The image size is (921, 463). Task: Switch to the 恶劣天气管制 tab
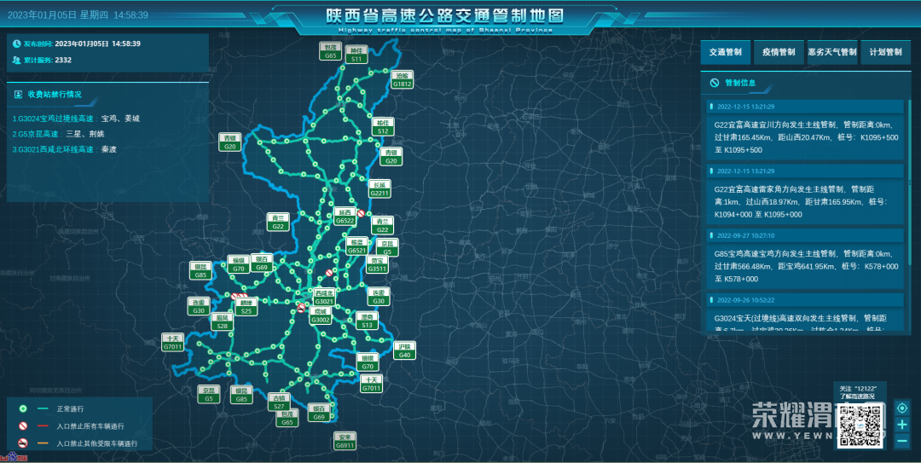point(832,52)
